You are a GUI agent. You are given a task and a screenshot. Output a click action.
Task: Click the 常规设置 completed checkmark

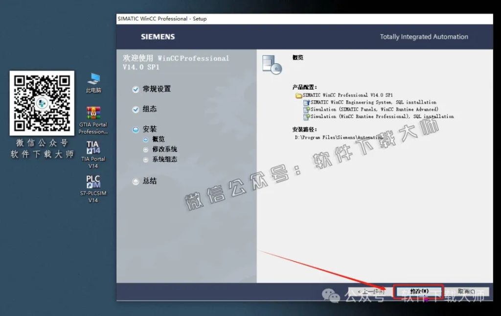136,89
